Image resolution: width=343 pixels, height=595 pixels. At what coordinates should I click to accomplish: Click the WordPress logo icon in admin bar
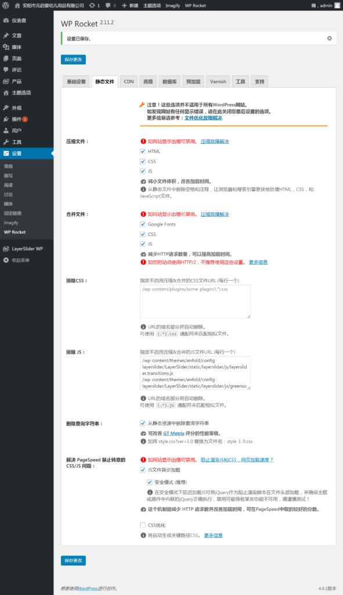coord(6,5)
